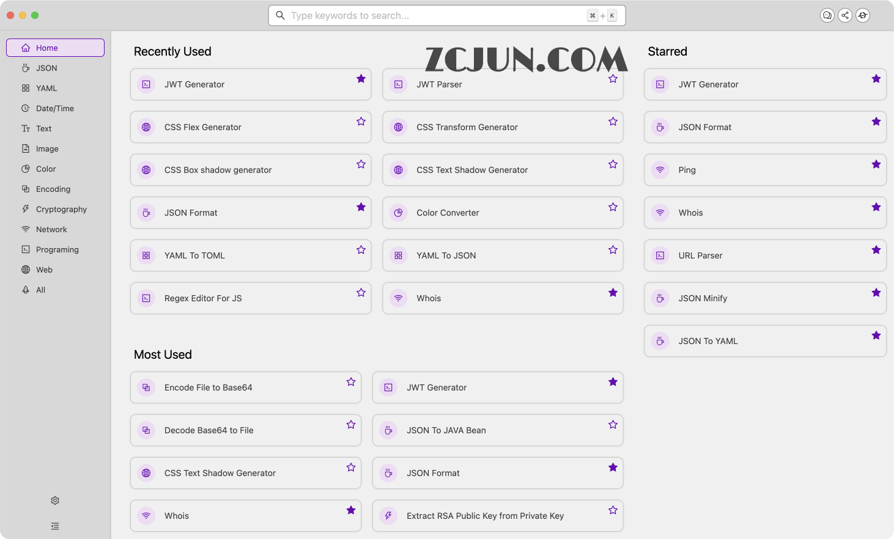Click the terminal icon on Regex Editor For JS
The image size is (894, 539).
[146, 298]
